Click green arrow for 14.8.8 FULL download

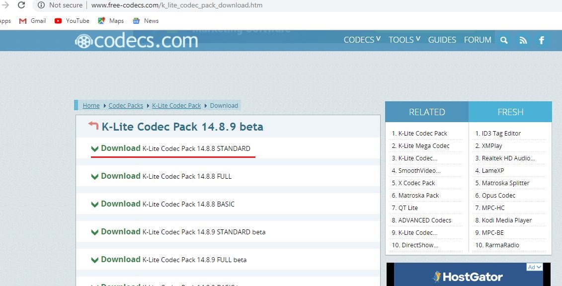[94, 176]
